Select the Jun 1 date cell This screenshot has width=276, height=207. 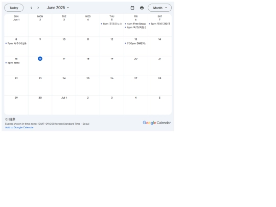[16, 20]
